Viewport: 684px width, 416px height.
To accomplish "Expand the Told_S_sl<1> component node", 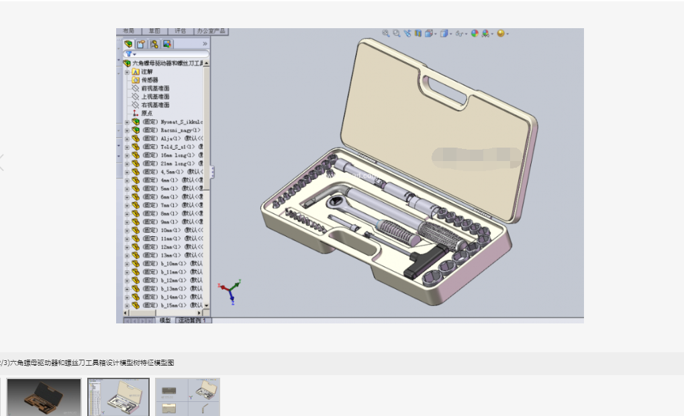I will click(127, 147).
